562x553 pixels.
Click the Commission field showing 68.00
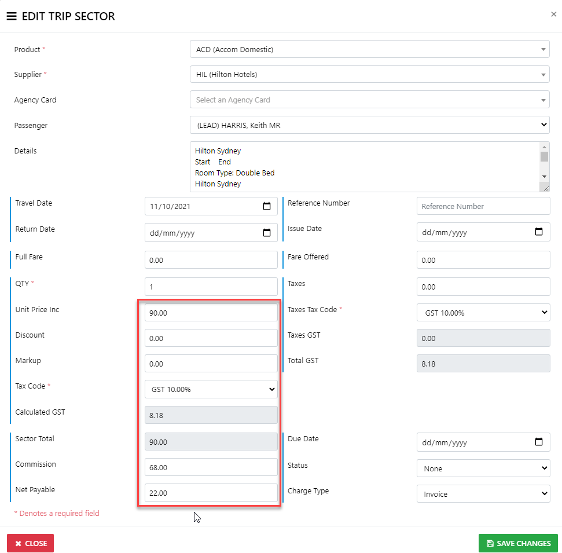coord(211,467)
